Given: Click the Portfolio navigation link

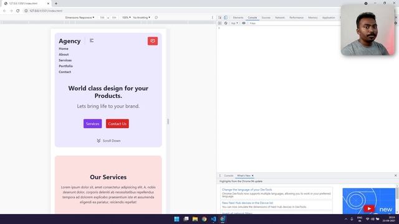Looking at the screenshot, I should click(65, 66).
